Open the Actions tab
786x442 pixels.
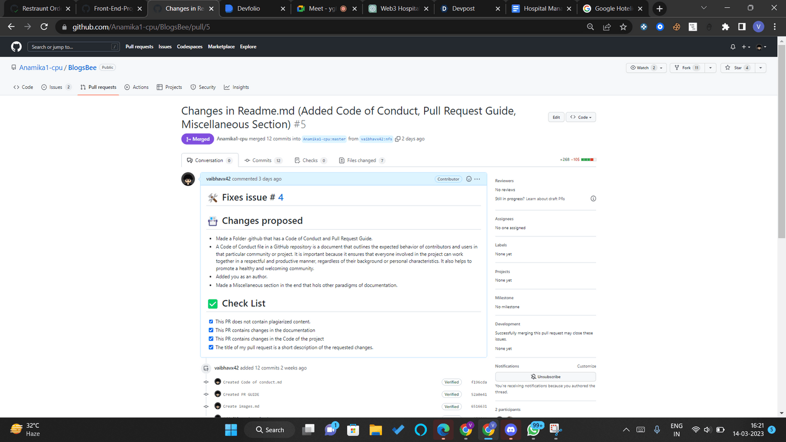(x=136, y=87)
